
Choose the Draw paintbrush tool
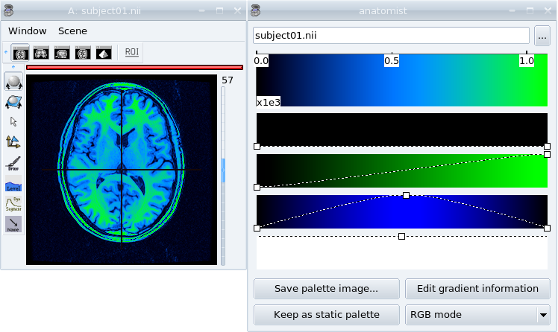coord(13,164)
